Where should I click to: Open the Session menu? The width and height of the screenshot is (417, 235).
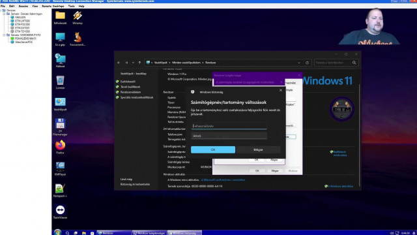23,6
